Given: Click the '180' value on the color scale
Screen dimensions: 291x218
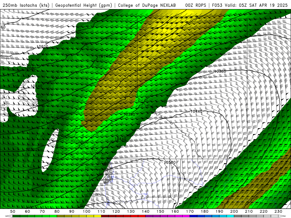Looking at the screenshot, I should (205, 211).
